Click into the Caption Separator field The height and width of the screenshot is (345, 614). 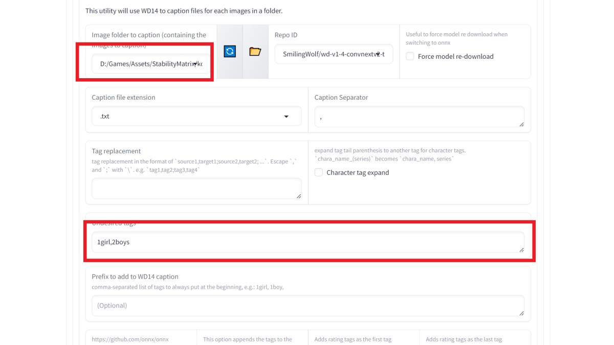click(x=419, y=117)
